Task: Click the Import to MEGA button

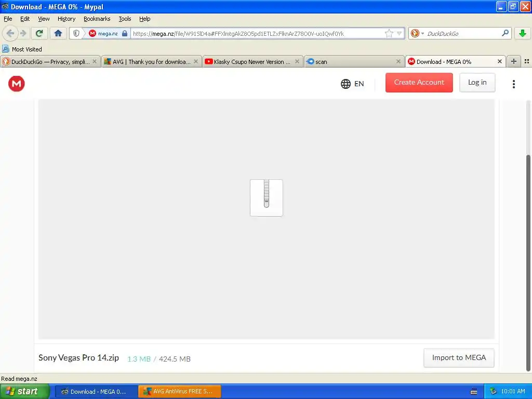Action: (459, 357)
